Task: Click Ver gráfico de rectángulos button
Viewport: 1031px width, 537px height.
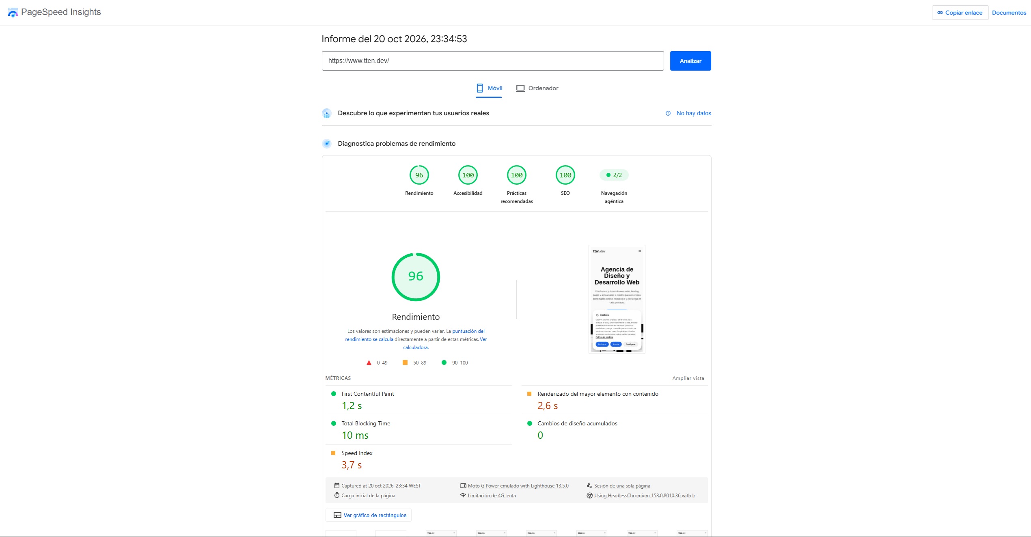Action: tap(369, 515)
